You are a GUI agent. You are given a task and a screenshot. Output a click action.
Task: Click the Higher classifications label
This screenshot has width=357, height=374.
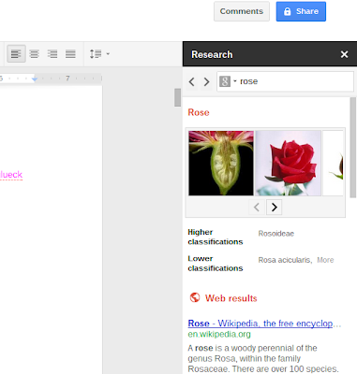coord(216,237)
